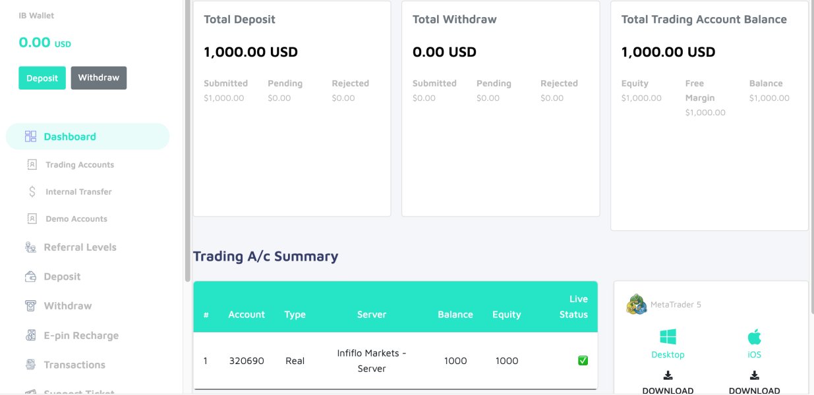Click the E-pin Recharge icon
The width and height of the screenshot is (814, 395).
click(30, 336)
